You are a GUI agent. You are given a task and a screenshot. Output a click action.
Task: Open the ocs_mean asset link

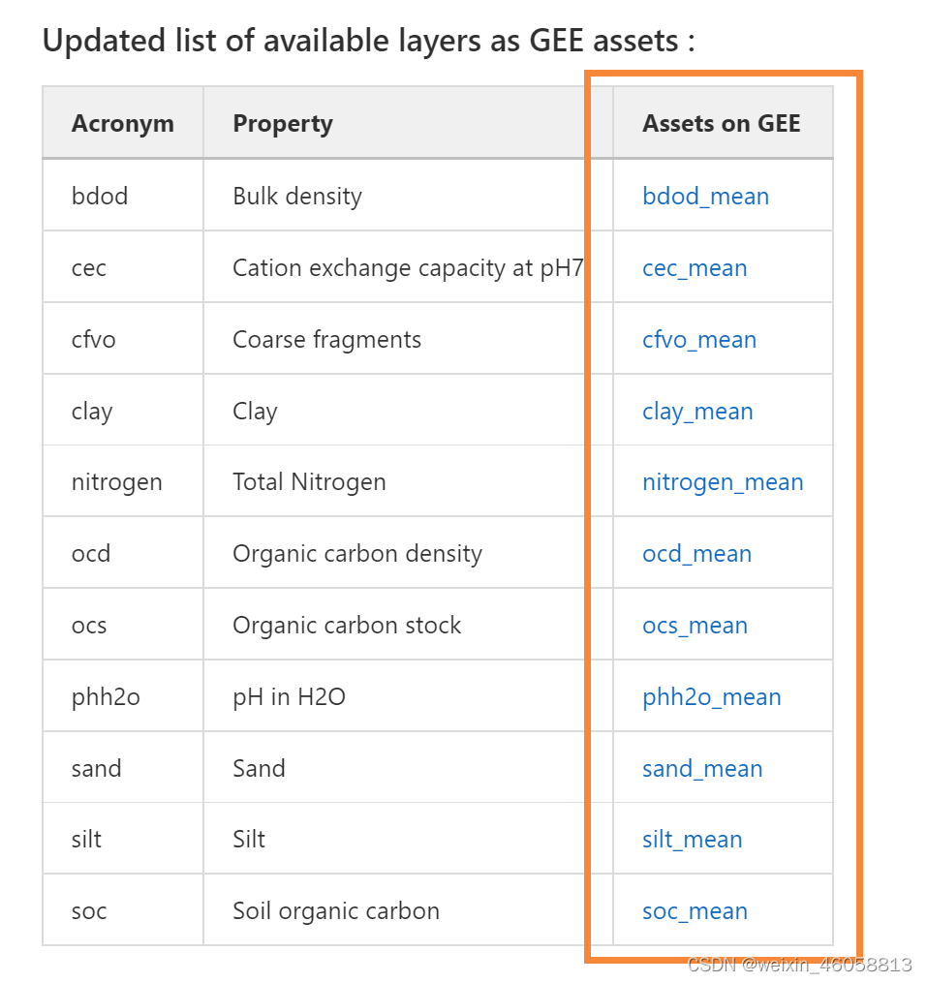click(x=695, y=626)
